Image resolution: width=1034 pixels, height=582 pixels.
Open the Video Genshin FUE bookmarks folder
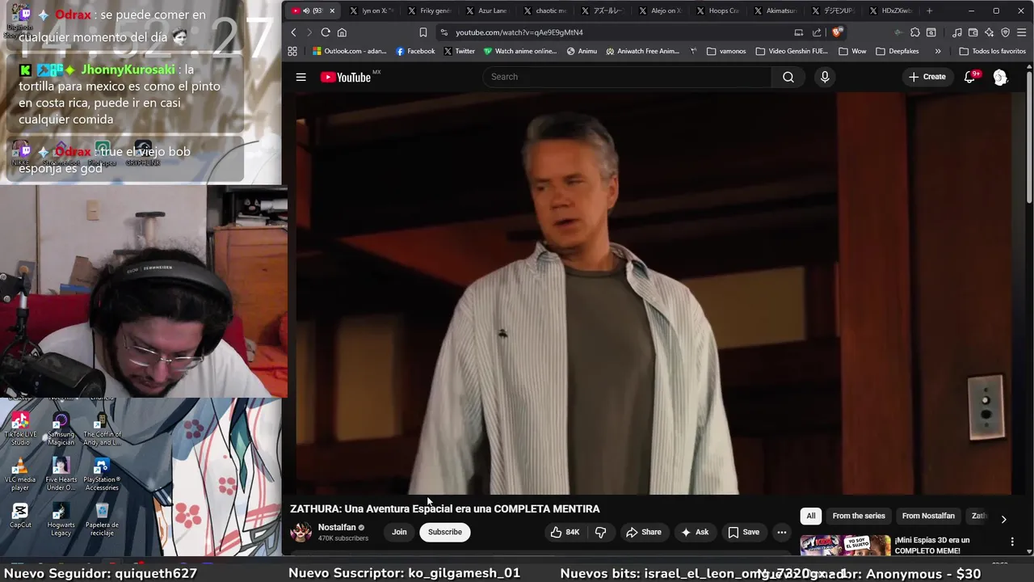792,51
